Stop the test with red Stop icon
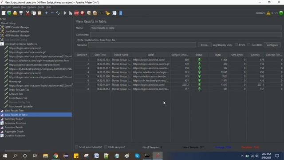The image size is (284, 160). point(76,13)
